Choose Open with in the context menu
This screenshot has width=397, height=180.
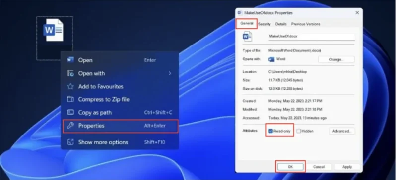click(x=120, y=73)
